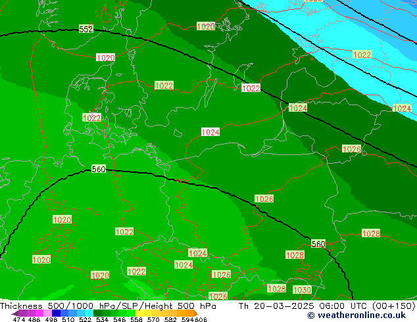417x322 pixels.
Task: Click the 552 height contour label
Action: (x=86, y=29)
